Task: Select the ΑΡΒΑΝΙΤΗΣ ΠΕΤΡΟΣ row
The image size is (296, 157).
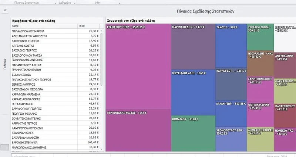Action: point(55,123)
